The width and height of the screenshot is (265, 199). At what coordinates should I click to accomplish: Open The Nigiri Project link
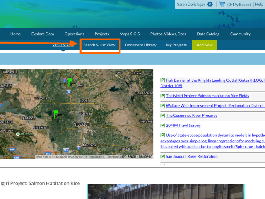point(207,96)
